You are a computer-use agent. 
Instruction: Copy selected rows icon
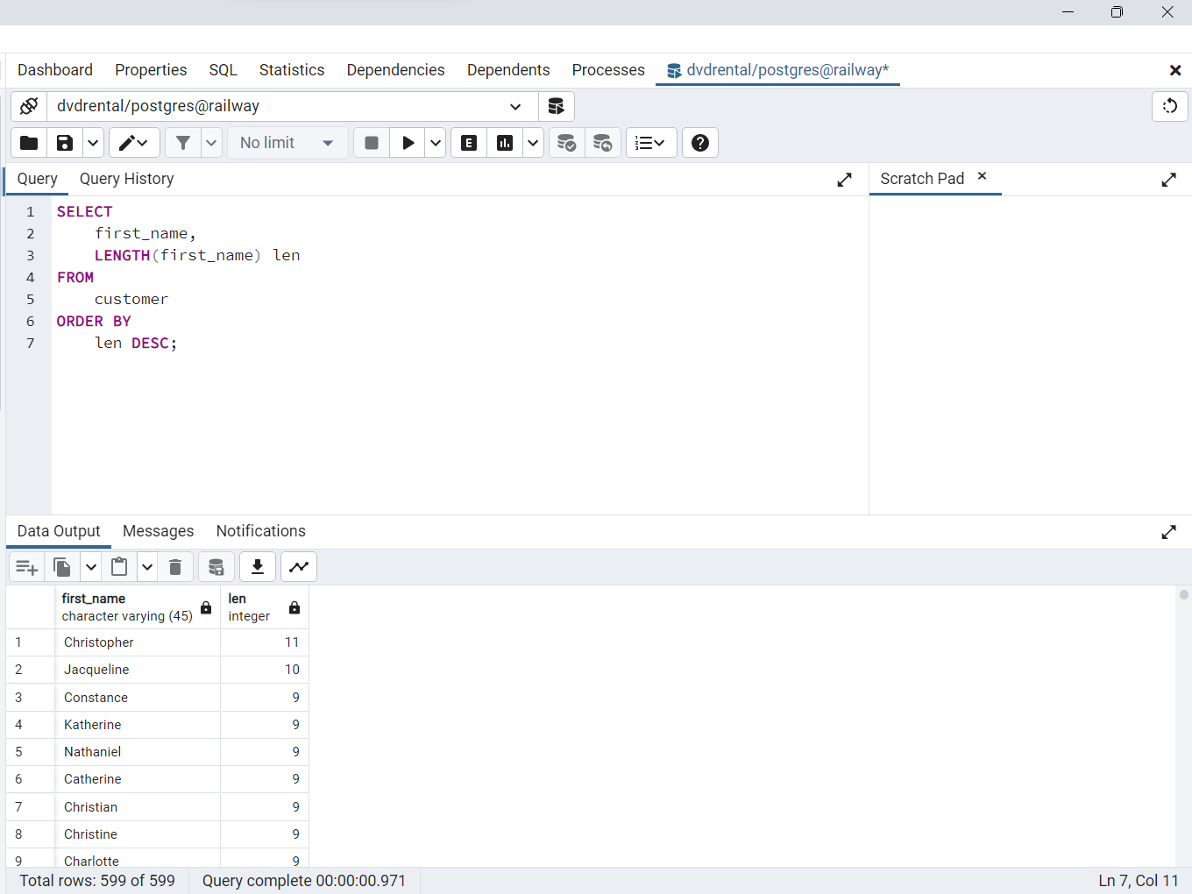point(63,567)
